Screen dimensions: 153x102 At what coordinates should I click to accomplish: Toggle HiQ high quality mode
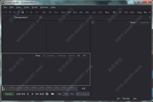tap(59, 94)
